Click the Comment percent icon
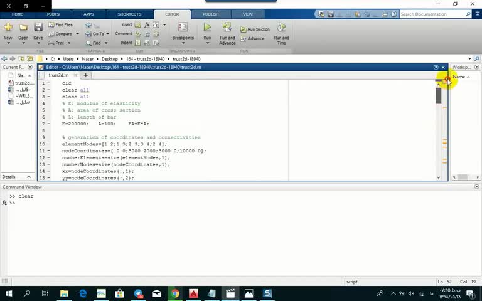The width and height of the screenshot is (482, 301). pos(138,34)
